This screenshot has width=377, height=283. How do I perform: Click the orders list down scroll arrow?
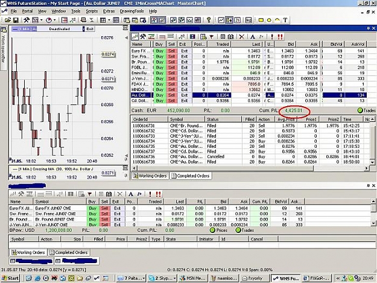tap(372, 162)
